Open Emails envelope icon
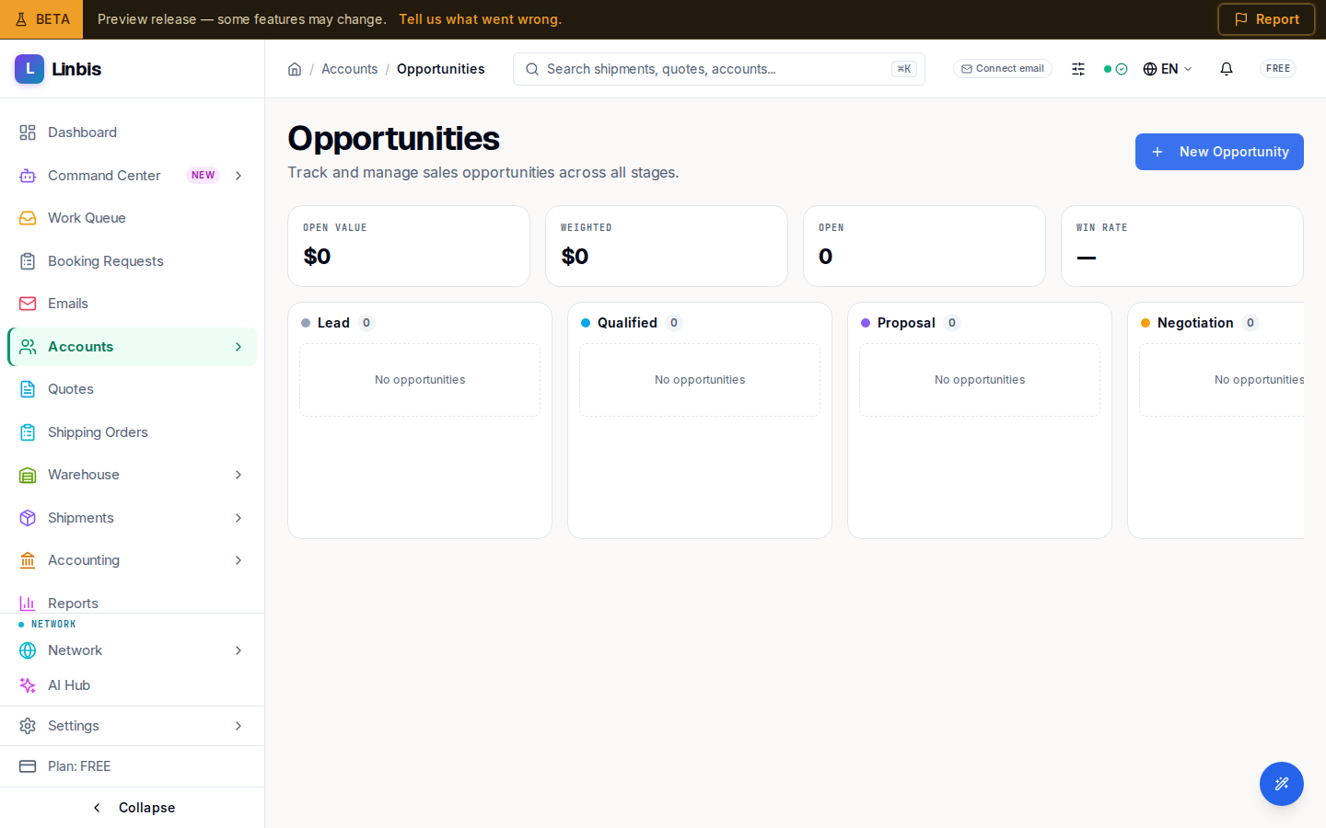Screen dimensions: 1326x828 click(28, 304)
